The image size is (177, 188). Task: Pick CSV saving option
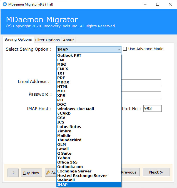89,118
